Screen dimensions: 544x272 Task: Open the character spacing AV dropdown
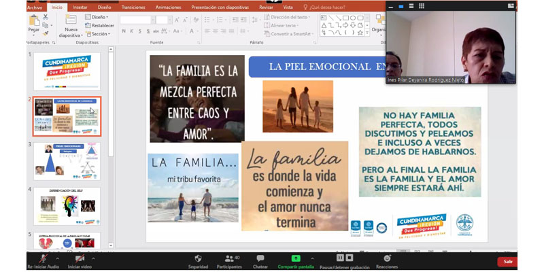click(165, 31)
